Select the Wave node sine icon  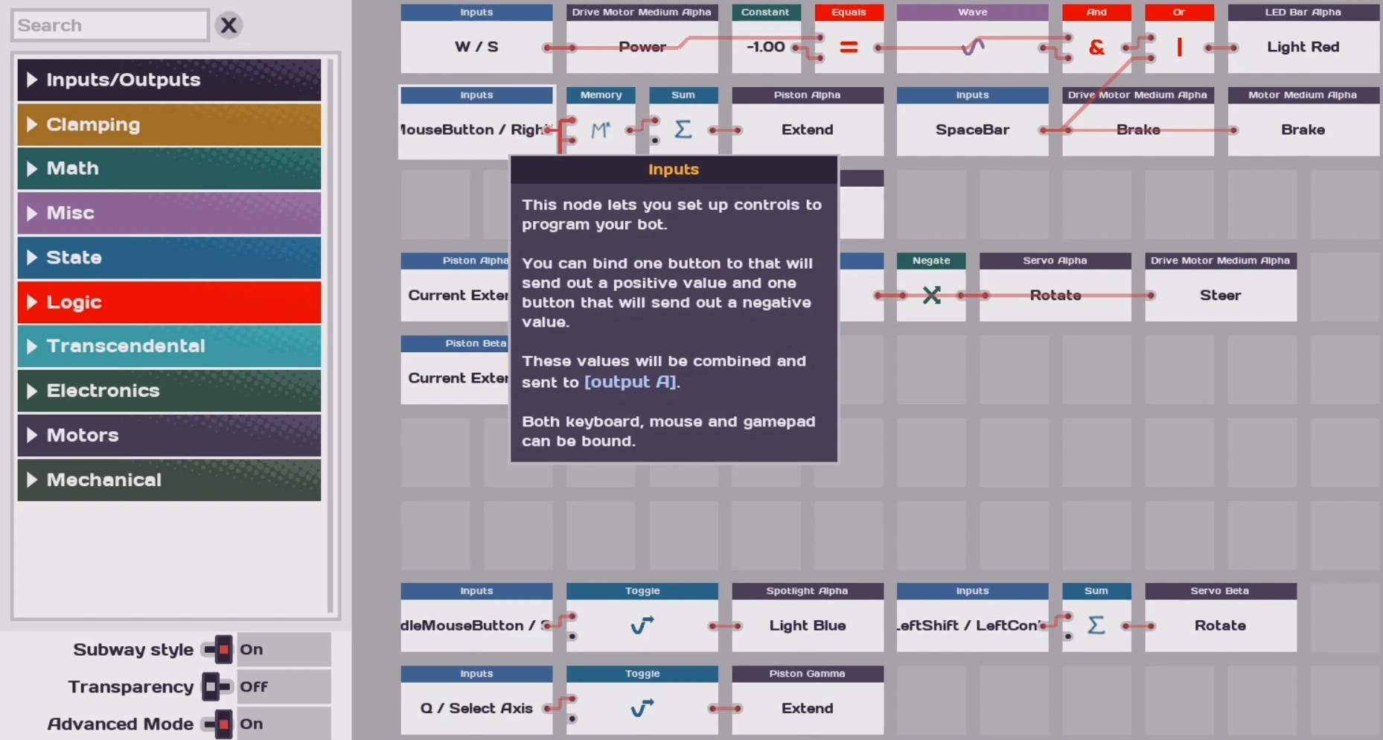tap(972, 48)
